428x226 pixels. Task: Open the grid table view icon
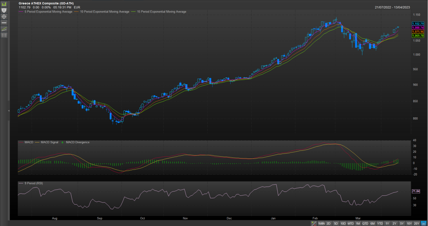(x=4, y=35)
